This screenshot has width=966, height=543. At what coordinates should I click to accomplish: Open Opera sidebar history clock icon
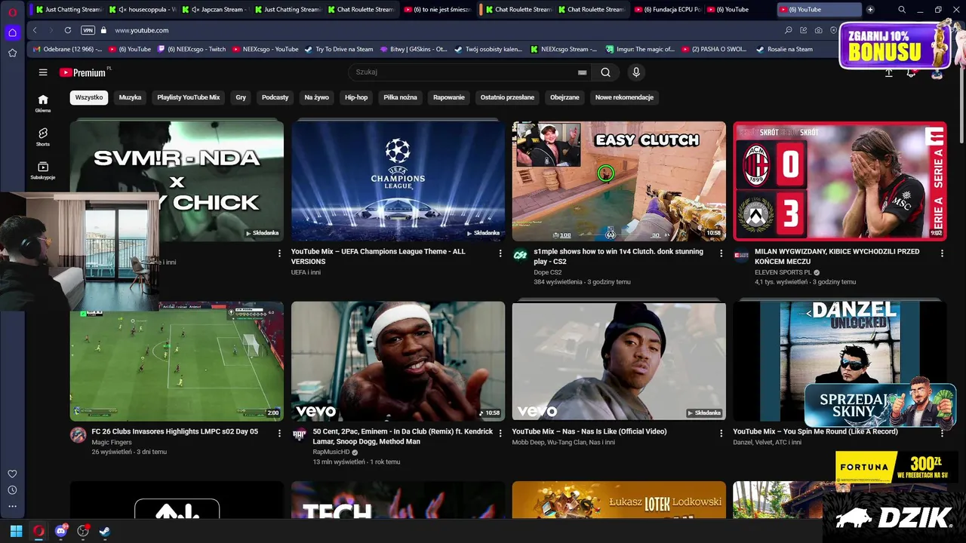(12, 490)
